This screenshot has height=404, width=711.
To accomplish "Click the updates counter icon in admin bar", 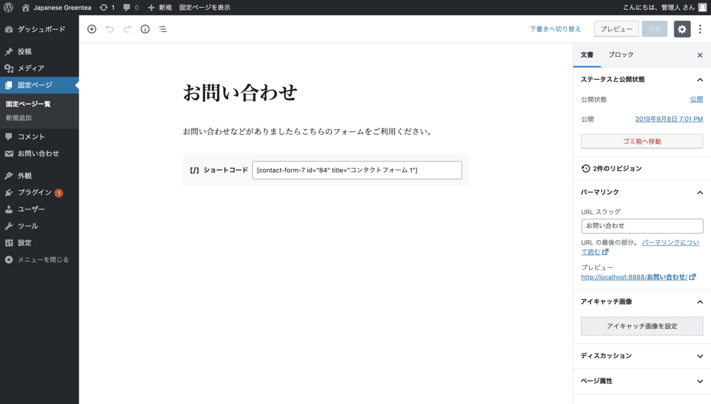I will pos(104,8).
